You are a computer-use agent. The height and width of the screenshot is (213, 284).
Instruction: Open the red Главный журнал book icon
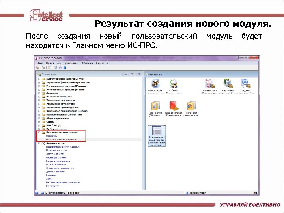174,106
